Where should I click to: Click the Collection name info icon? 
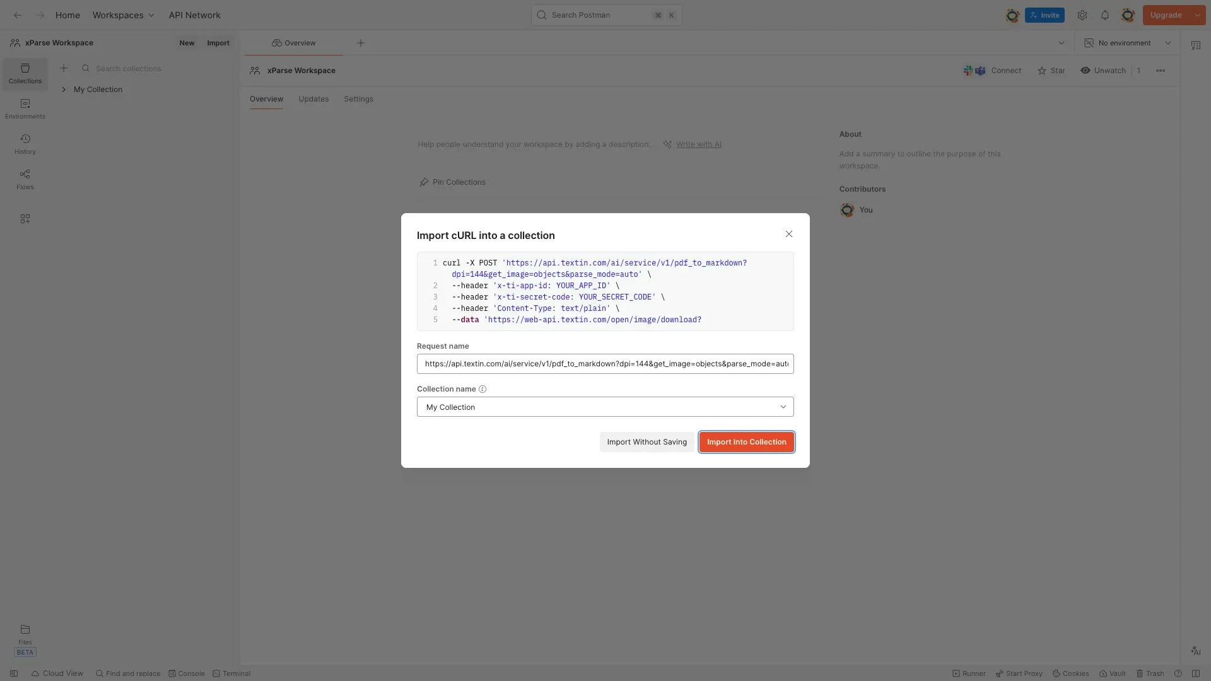tap(483, 389)
